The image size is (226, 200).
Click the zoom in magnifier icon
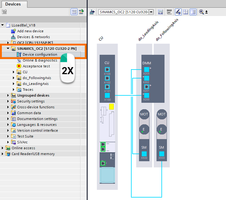coord(201,12)
